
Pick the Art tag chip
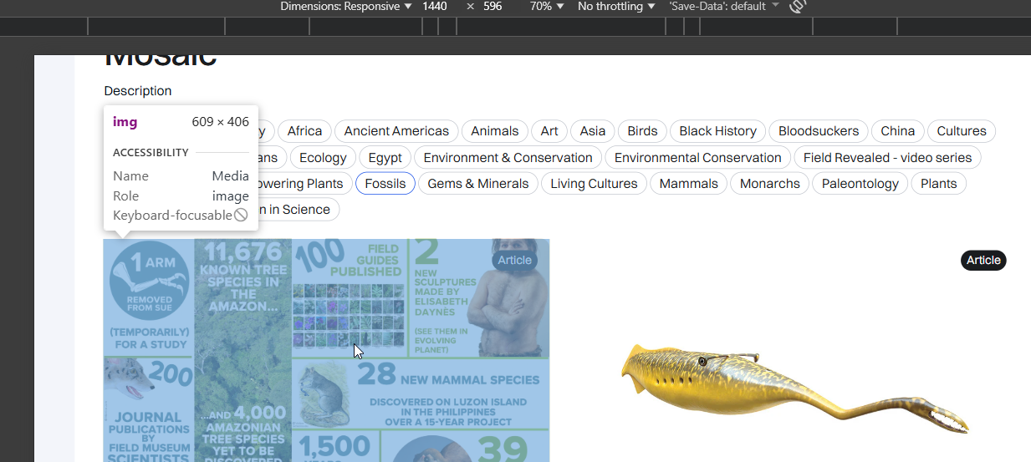(x=549, y=131)
